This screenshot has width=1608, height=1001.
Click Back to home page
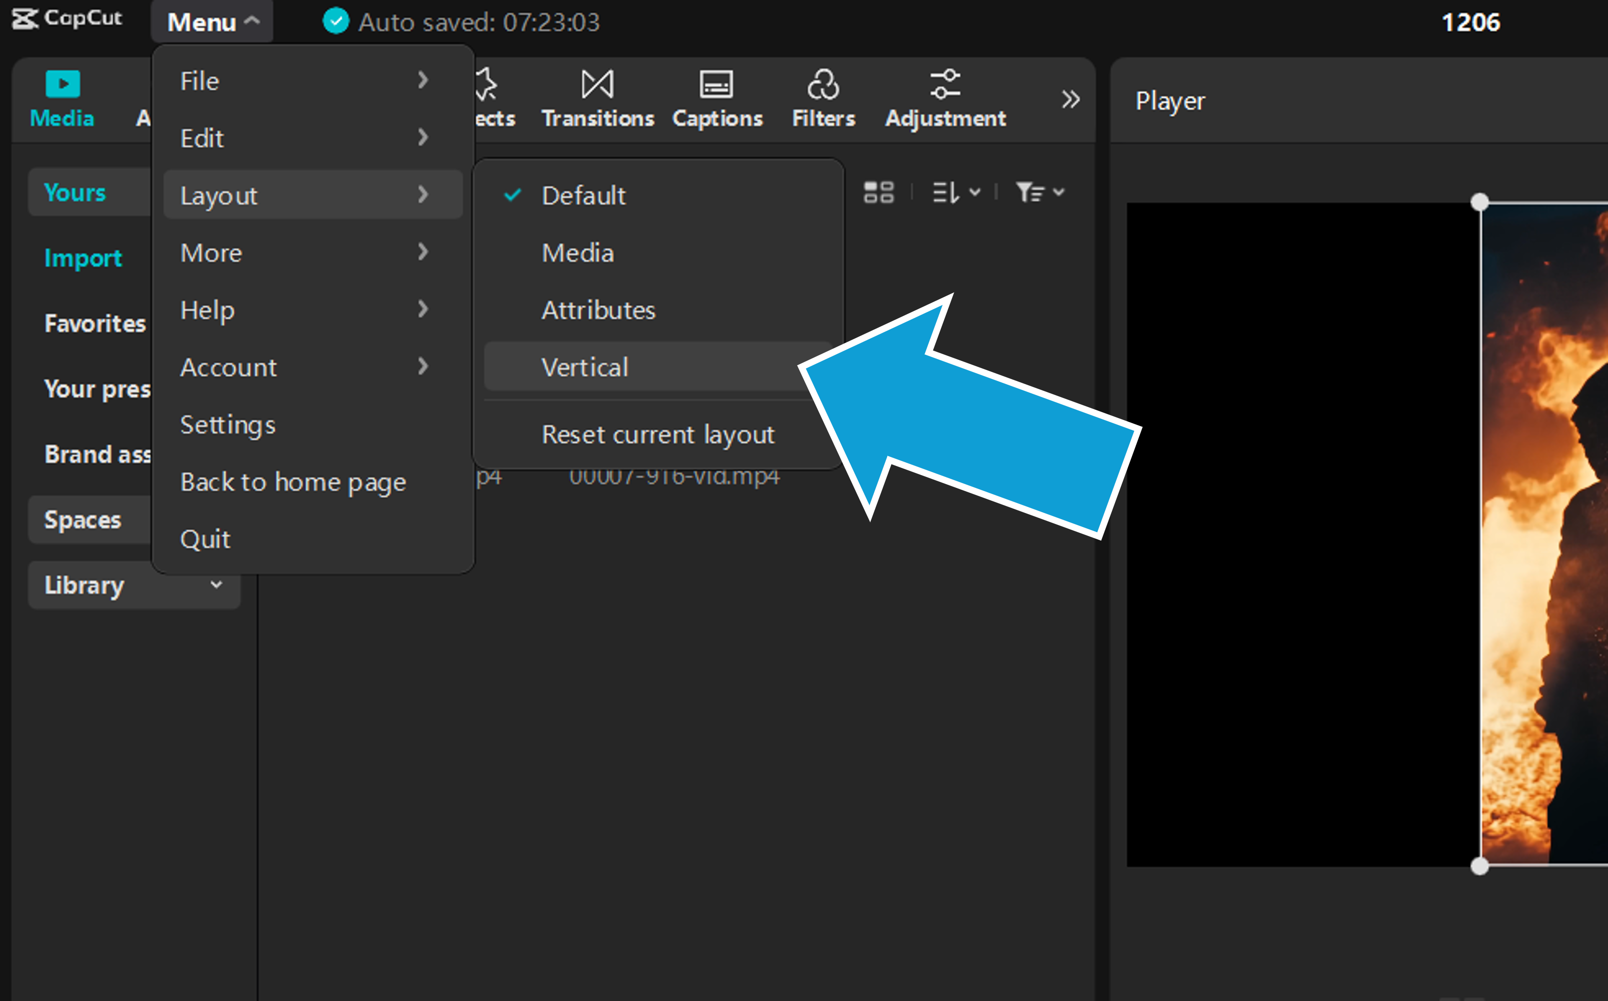(294, 482)
